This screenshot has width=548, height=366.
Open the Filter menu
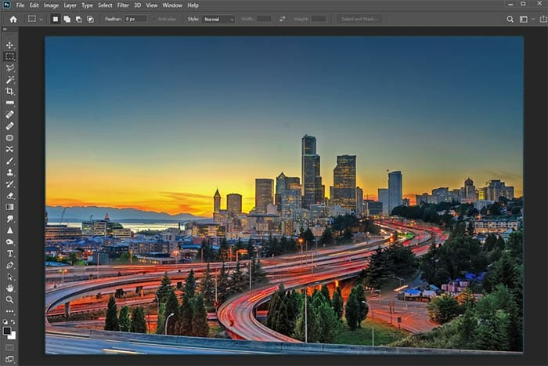coord(123,5)
